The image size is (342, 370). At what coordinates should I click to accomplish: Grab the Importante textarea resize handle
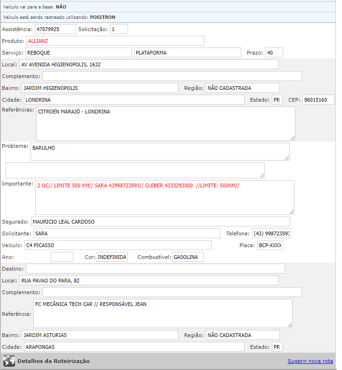[x=291, y=211]
